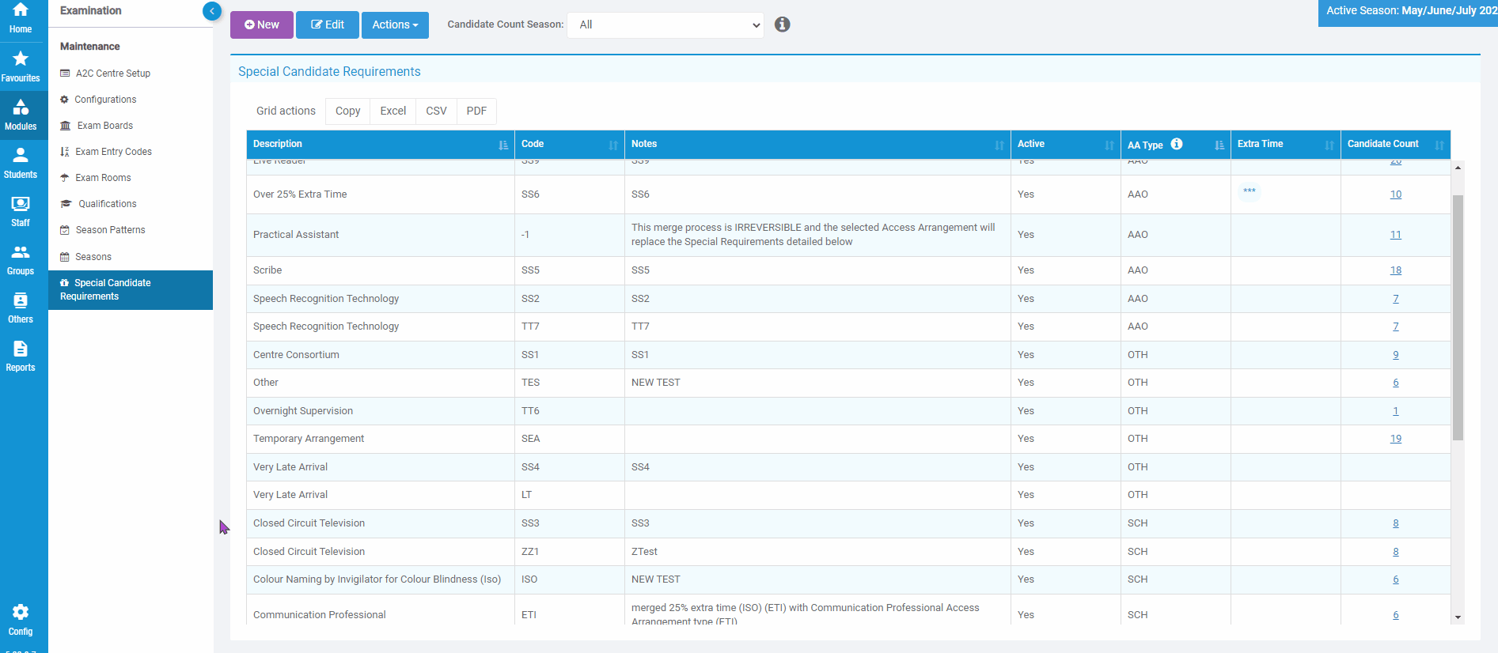This screenshot has height=653, width=1498.
Task: Open candidate count for code ISO
Action: 1396,579
